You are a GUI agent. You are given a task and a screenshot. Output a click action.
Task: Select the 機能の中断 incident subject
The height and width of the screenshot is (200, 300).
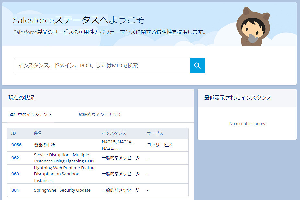tap(44, 145)
